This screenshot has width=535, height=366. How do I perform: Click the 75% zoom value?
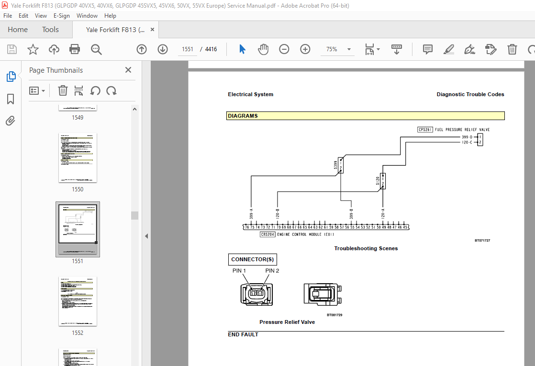click(332, 49)
